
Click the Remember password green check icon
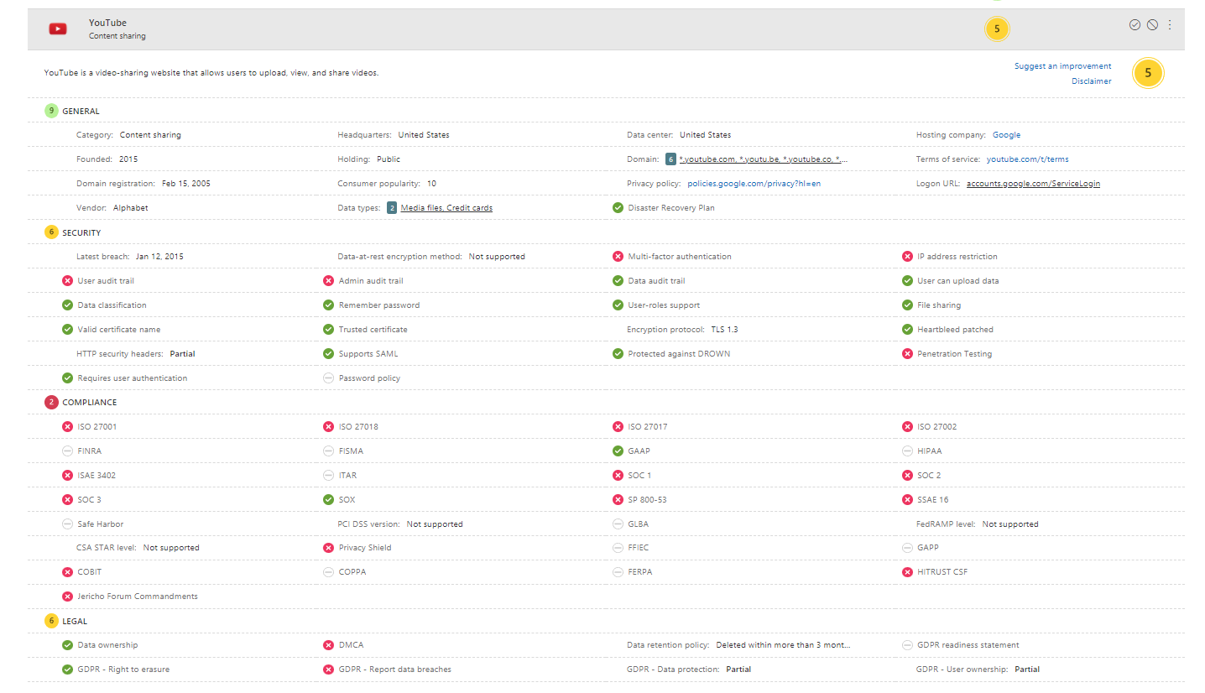(328, 305)
